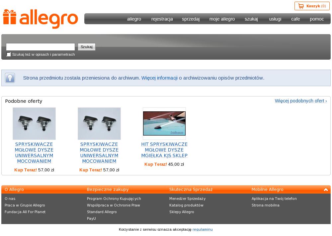Click the '45,00 zł' price text
This screenshot has height=236, width=332.
[x=176, y=164]
